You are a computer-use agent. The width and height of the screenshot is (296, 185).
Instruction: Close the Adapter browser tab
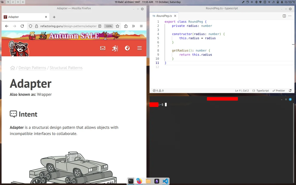[46, 17]
